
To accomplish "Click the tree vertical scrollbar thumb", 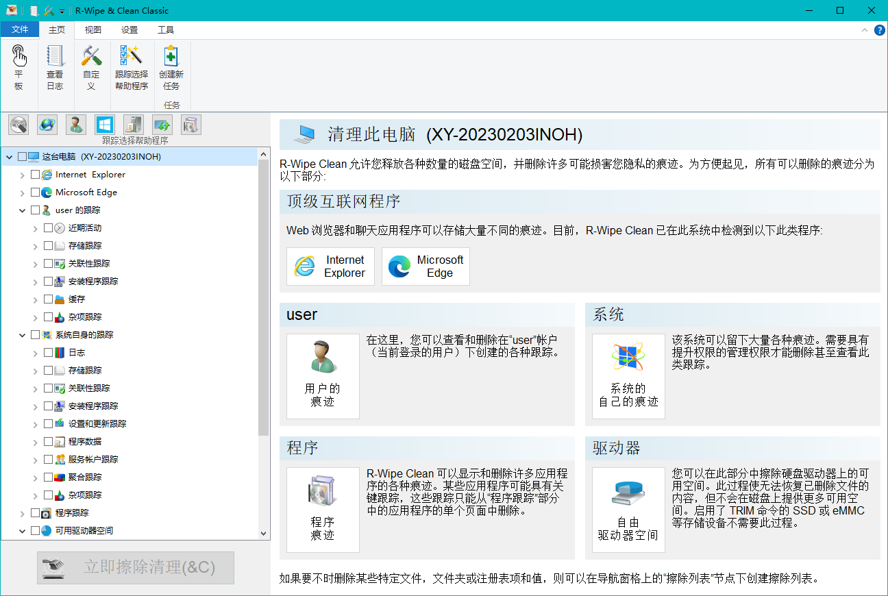I will [x=264, y=298].
